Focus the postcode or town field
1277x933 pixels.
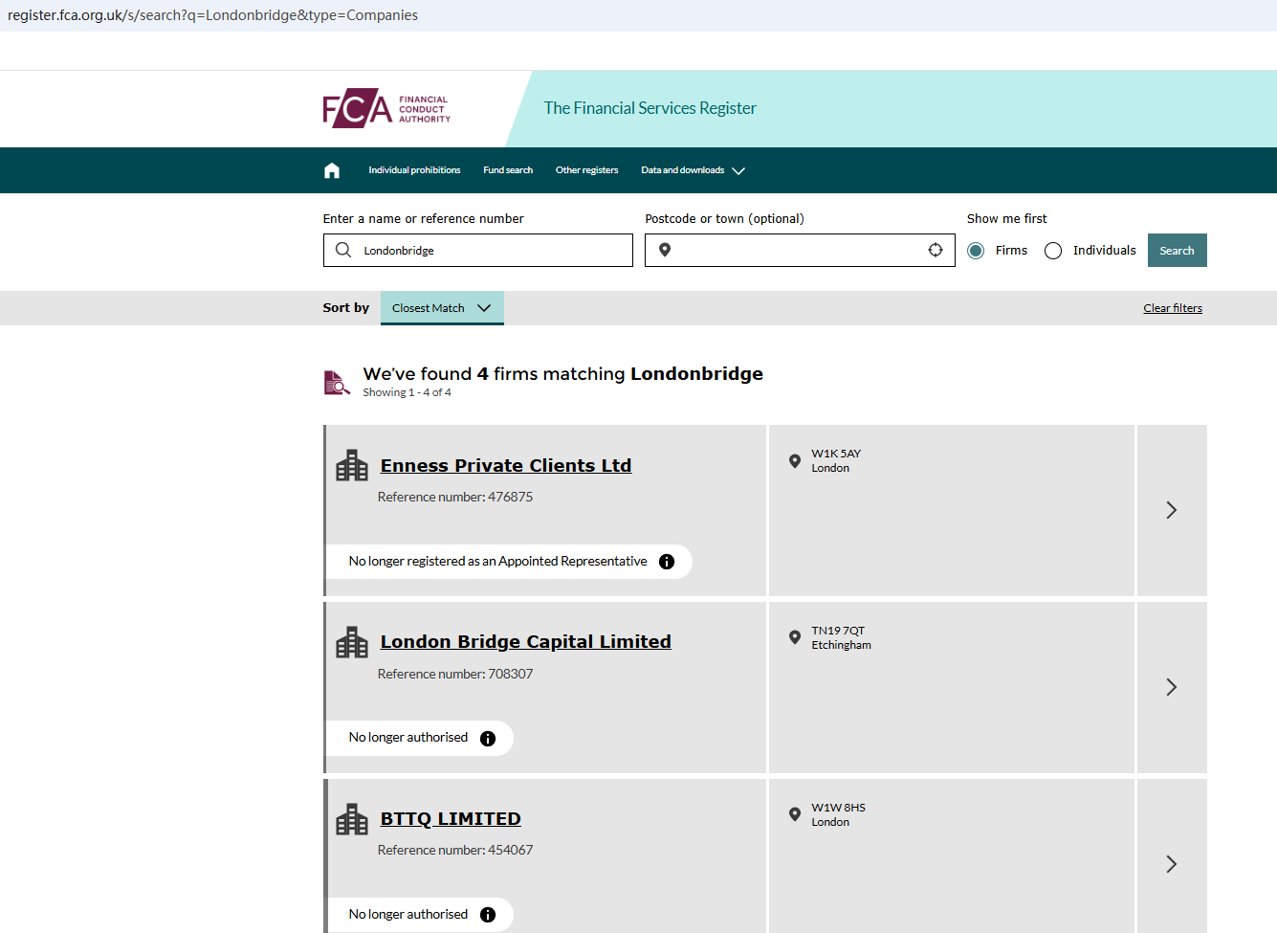pyautogui.click(x=800, y=251)
